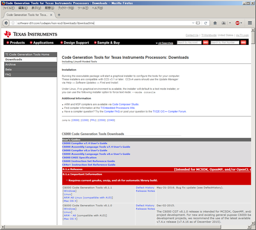Jump to the [C2000] section
The image size is (256, 230).
click(x=85, y=120)
